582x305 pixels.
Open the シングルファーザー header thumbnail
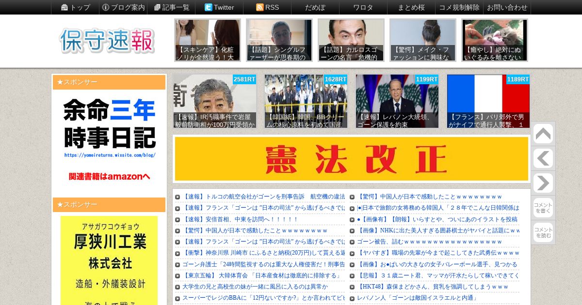coord(279,40)
